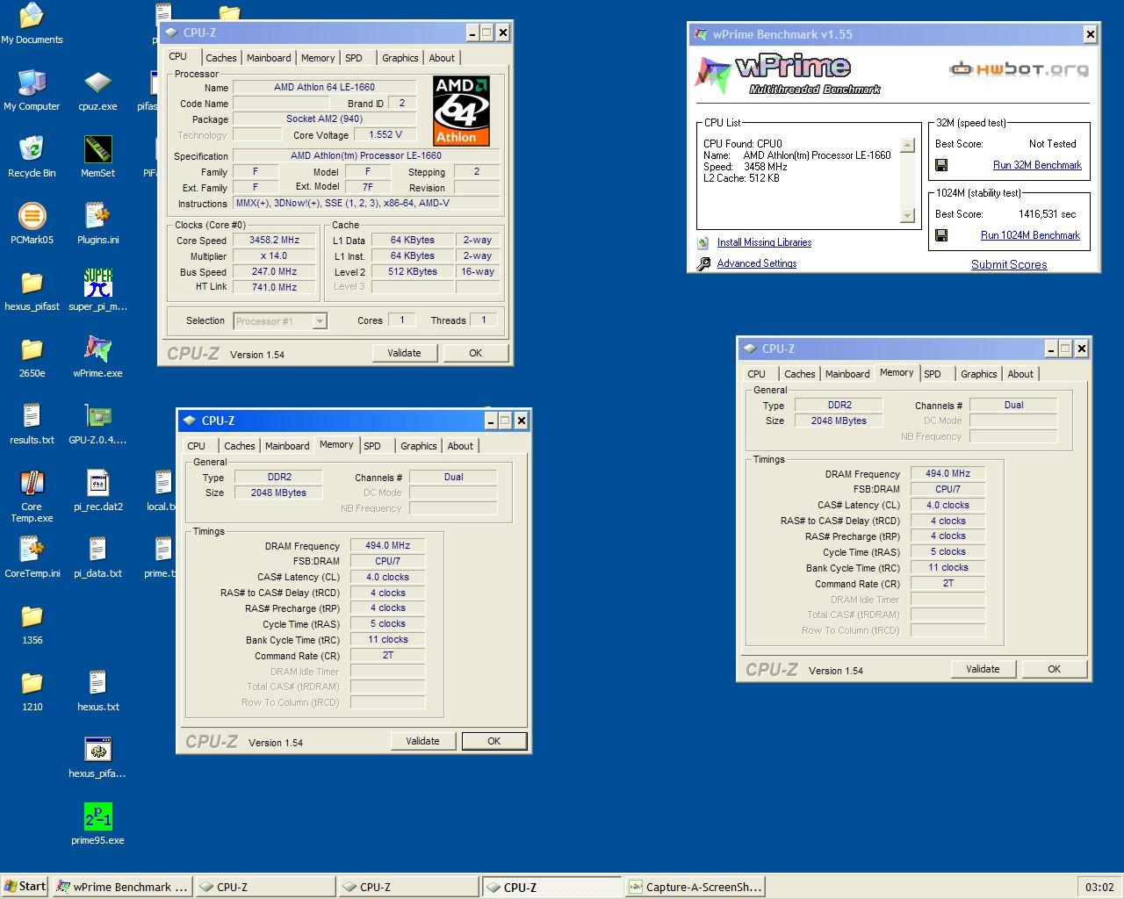This screenshot has width=1124, height=899.
Task: Open the Recycle Bin icon
Action: 32,157
